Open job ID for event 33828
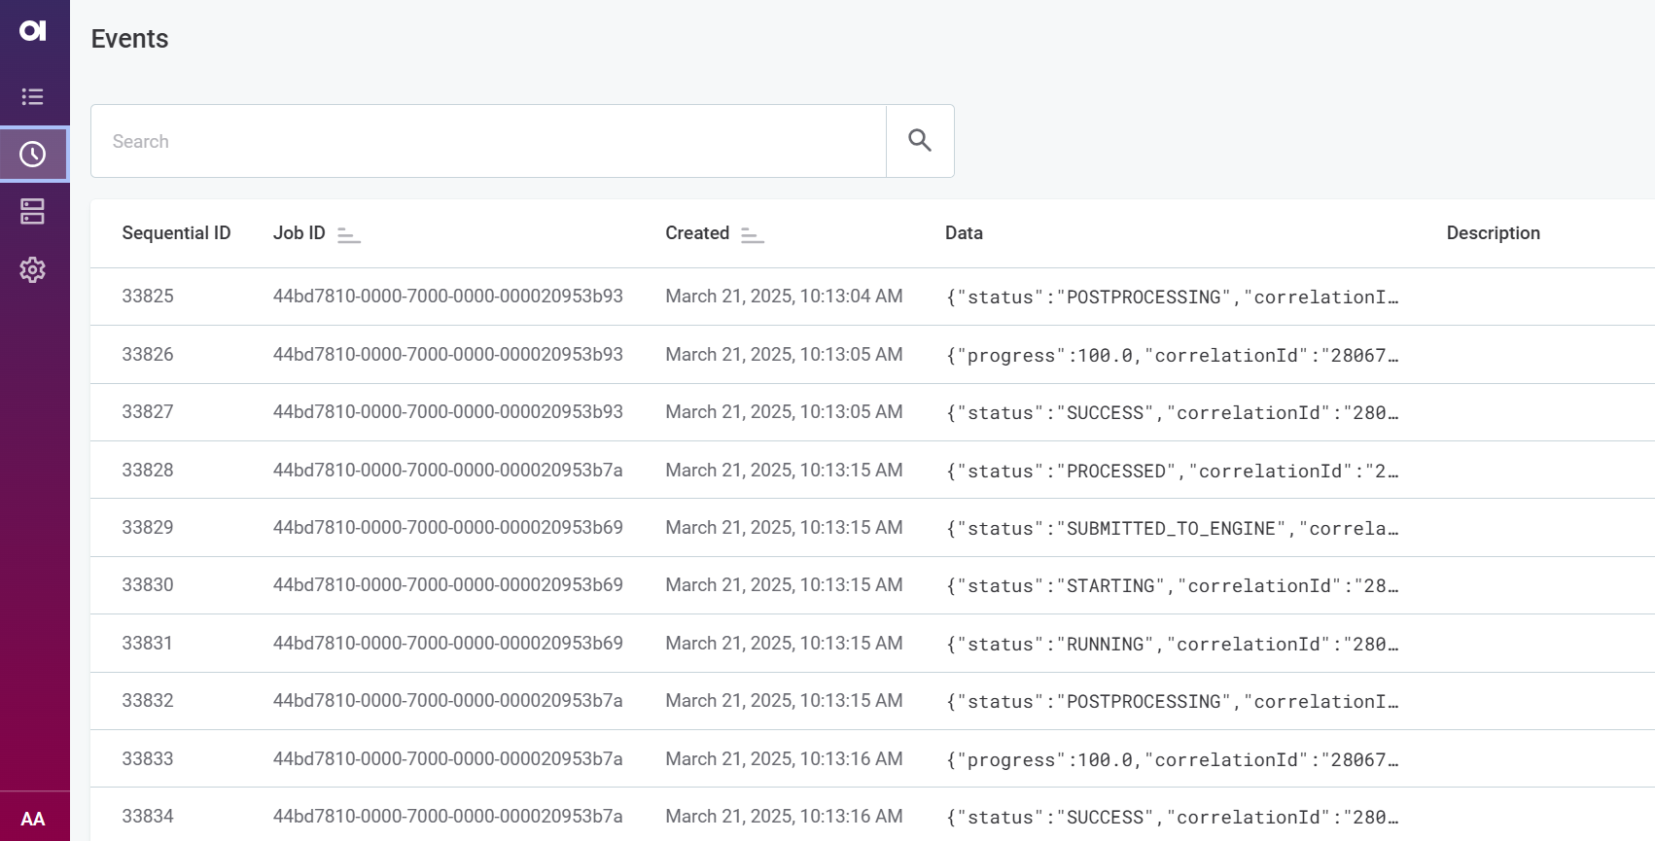Screen dimensions: 1655x841 tap(447, 471)
